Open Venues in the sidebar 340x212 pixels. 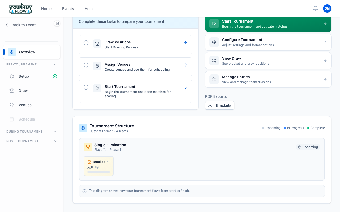point(32,105)
